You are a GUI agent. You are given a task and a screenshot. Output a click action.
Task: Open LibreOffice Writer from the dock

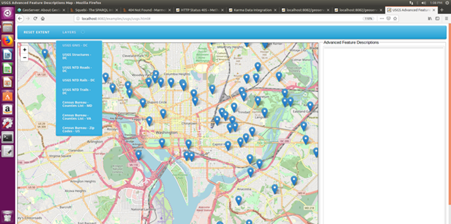coord(7,55)
